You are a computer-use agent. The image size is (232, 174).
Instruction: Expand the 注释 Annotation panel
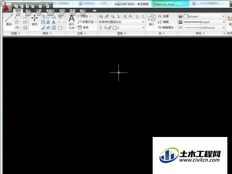(82, 33)
